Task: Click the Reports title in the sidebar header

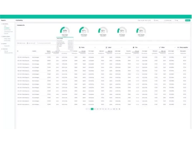Action: click(x=3, y=20)
